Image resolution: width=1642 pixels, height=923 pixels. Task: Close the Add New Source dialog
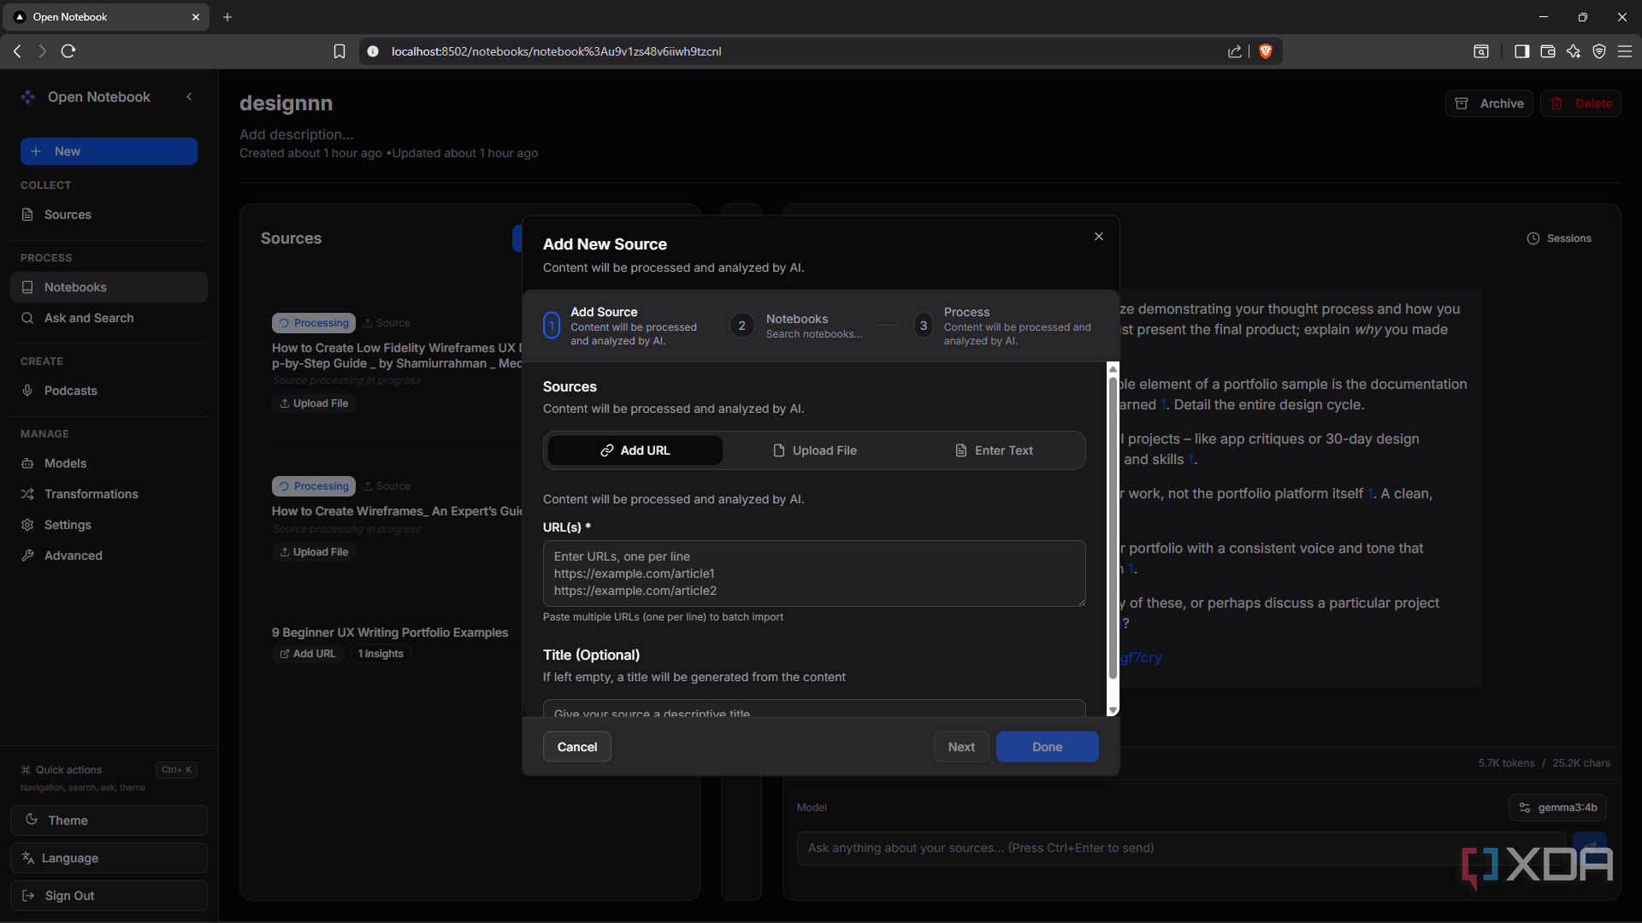1099,237
